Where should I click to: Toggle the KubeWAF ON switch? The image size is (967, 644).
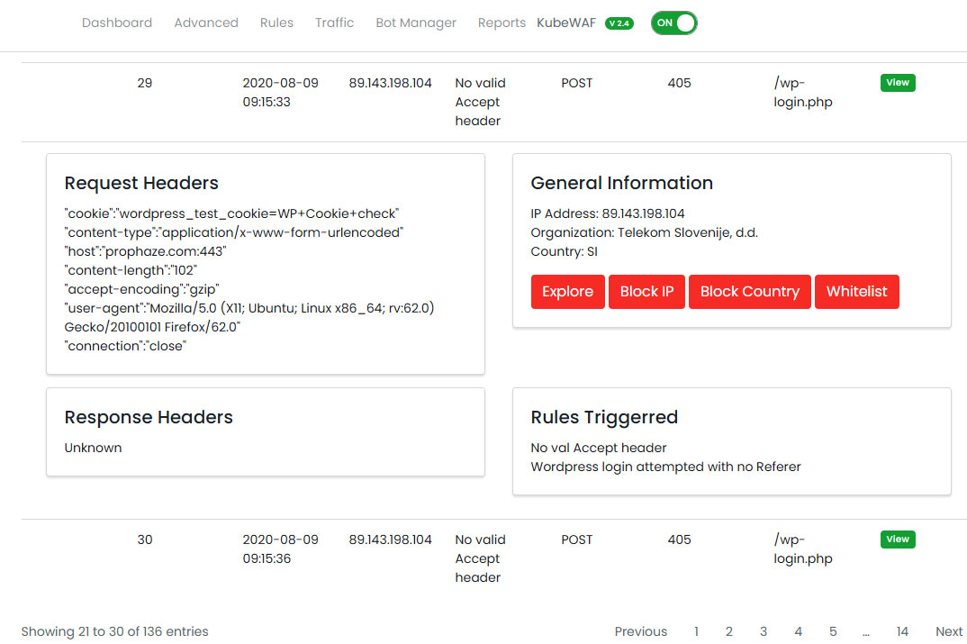673,23
